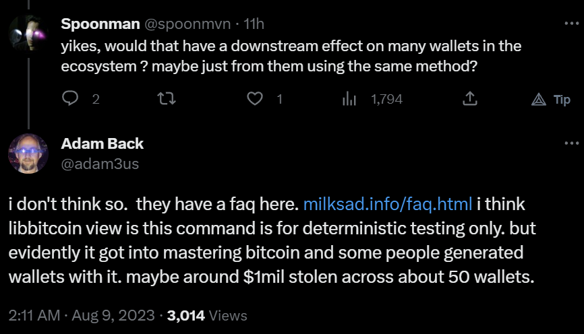Image resolution: width=584 pixels, height=334 pixels.
Task: Open the 2:11 AM Aug 9, 2023 timestamp
Action: click(x=81, y=315)
